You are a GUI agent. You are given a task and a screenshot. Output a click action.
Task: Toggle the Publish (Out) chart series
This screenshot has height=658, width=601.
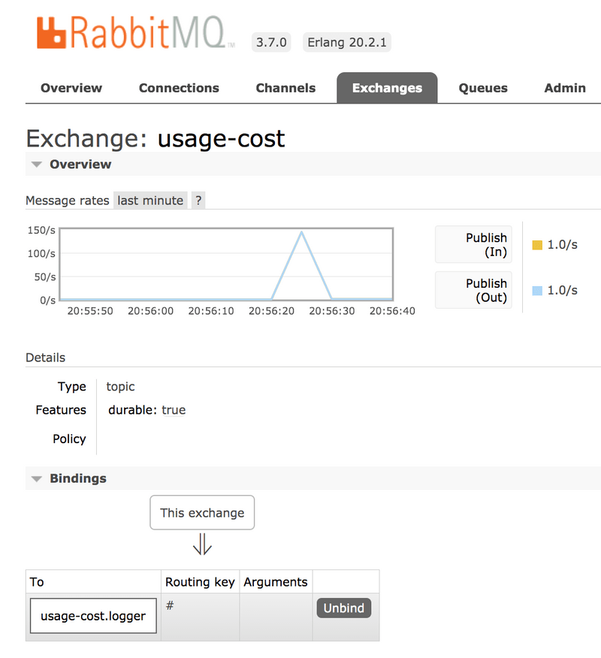[473, 290]
